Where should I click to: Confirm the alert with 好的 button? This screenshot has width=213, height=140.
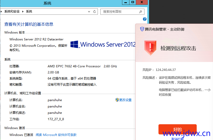pos(177,129)
